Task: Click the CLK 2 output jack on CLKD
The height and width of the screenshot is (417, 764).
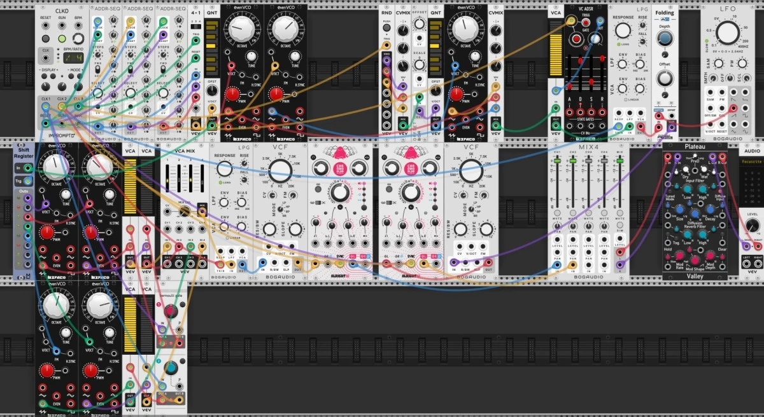Action: point(62,106)
